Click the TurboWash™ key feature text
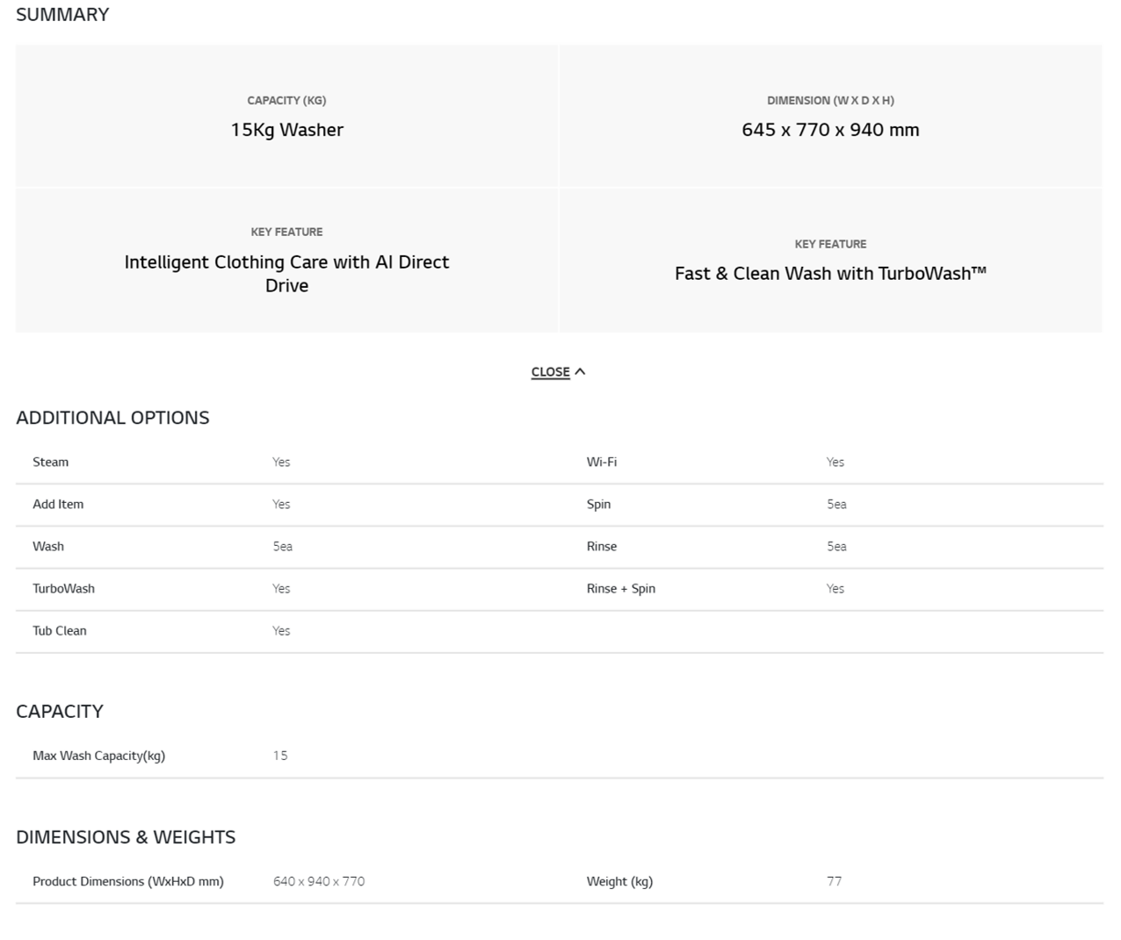 (830, 274)
